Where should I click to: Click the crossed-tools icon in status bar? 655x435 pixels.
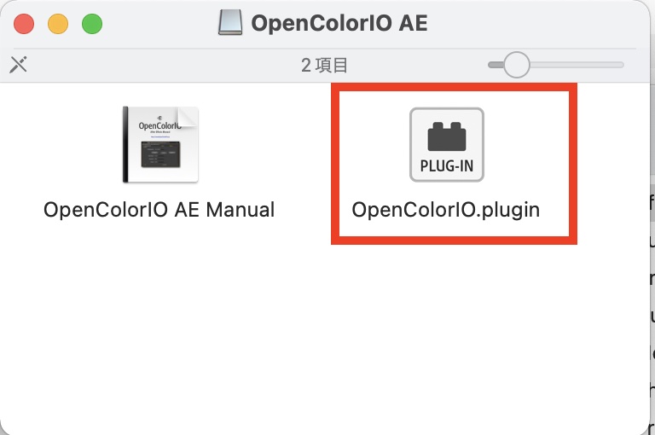(18, 65)
